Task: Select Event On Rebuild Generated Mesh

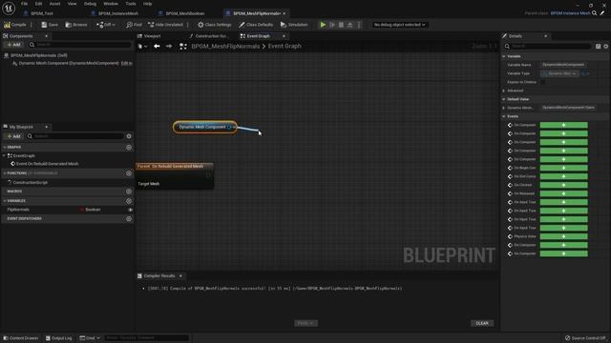Action: pos(47,164)
